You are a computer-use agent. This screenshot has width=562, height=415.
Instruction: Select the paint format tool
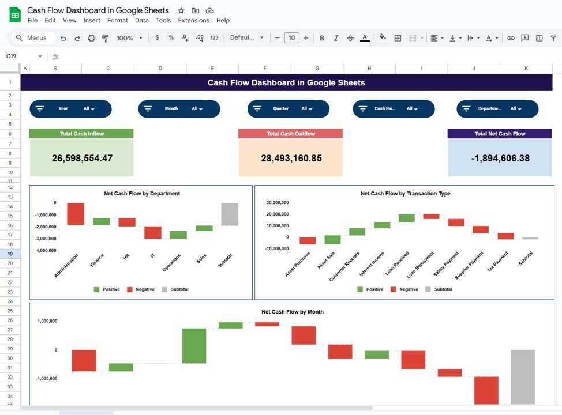pos(105,38)
